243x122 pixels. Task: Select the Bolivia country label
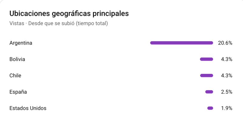[17, 59]
